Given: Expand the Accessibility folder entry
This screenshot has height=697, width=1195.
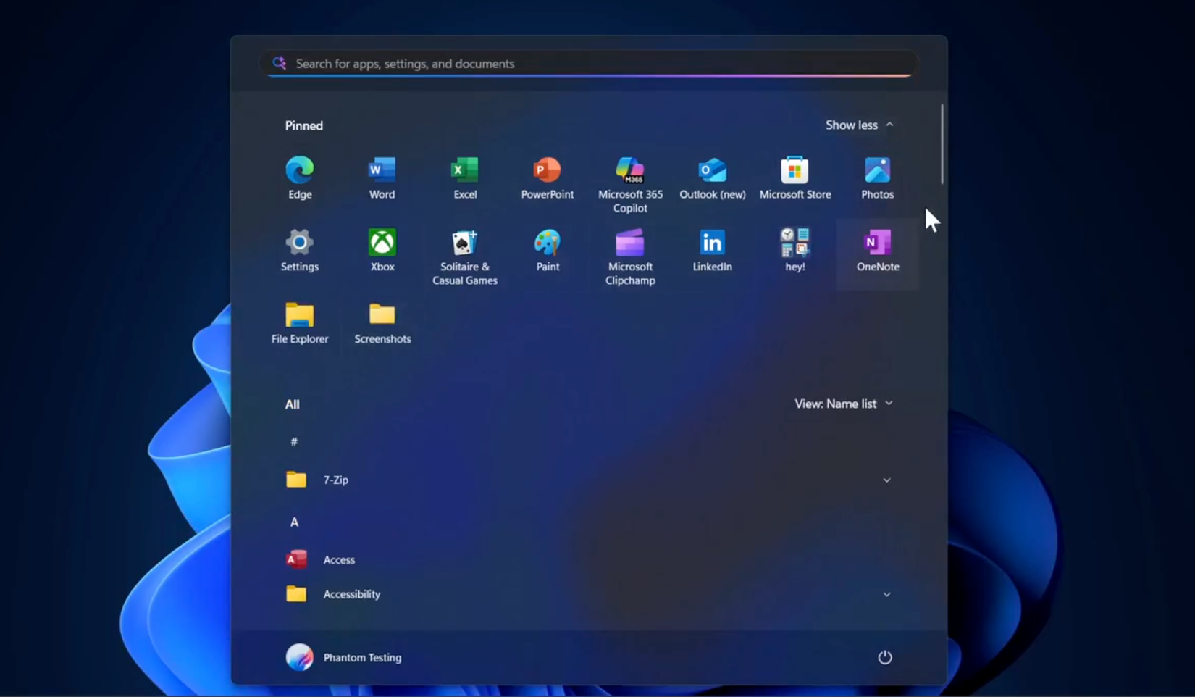Looking at the screenshot, I should [x=886, y=594].
